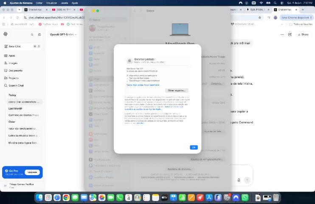Open the Ajuda menu
This screenshot has height=204, width=315.
pyautogui.click(x=75, y=3)
